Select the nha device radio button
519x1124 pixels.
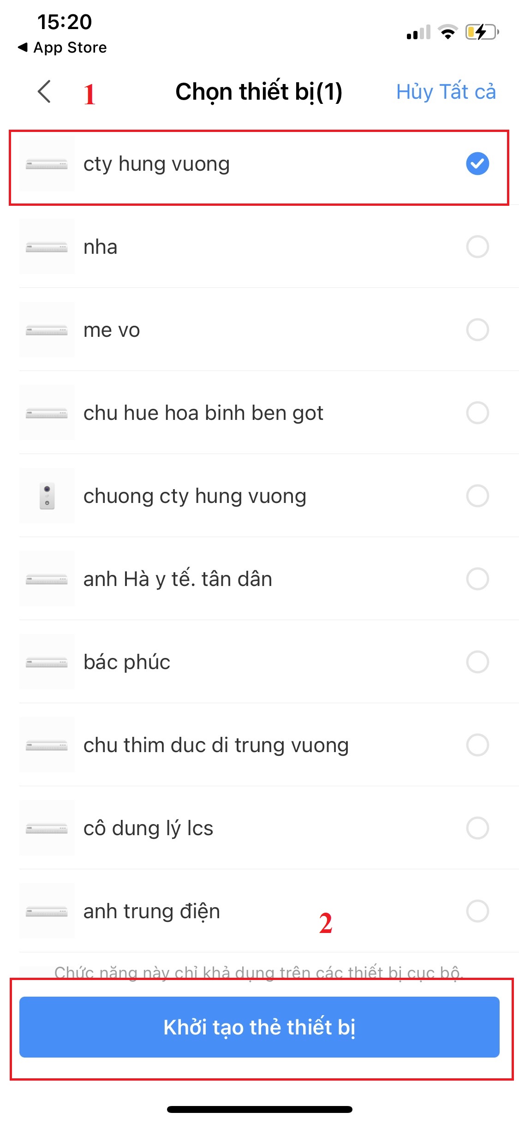click(x=477, y=247)
